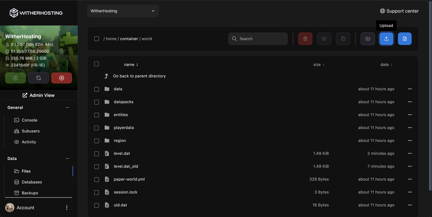Click the Admin View link
The width and height of the screenshot is (432, 217).
pos(38,95)
